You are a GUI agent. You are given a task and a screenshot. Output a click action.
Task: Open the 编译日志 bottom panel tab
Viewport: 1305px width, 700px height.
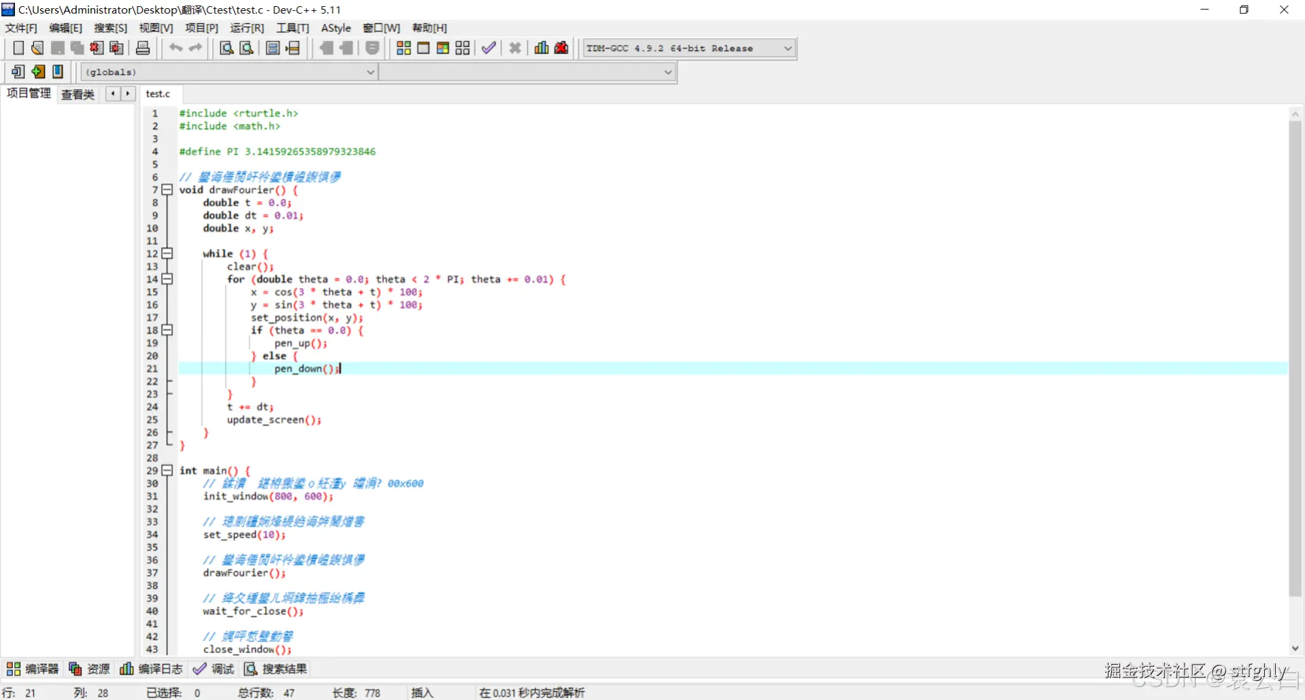point(151,669)
